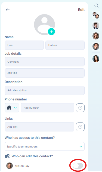The image size is (102, 172).
Task: Confirm the link with the checkmark icon
Action: [x=80, y=127]
